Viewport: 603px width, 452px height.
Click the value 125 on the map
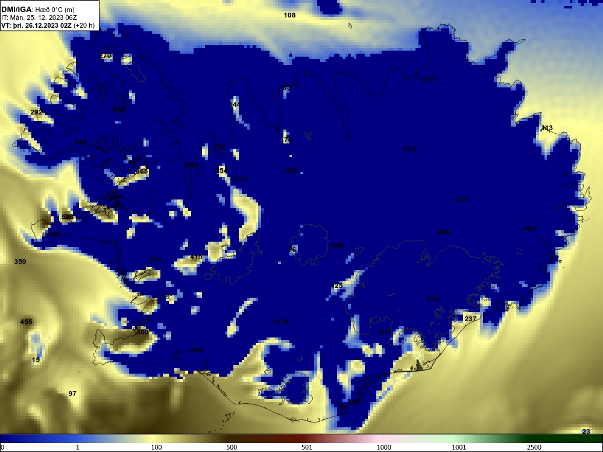337,286
